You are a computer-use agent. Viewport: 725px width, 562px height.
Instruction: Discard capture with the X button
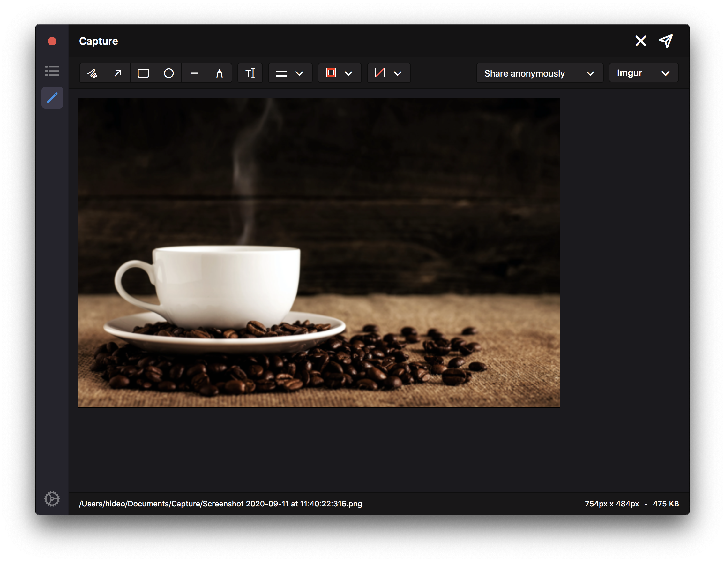640,41
